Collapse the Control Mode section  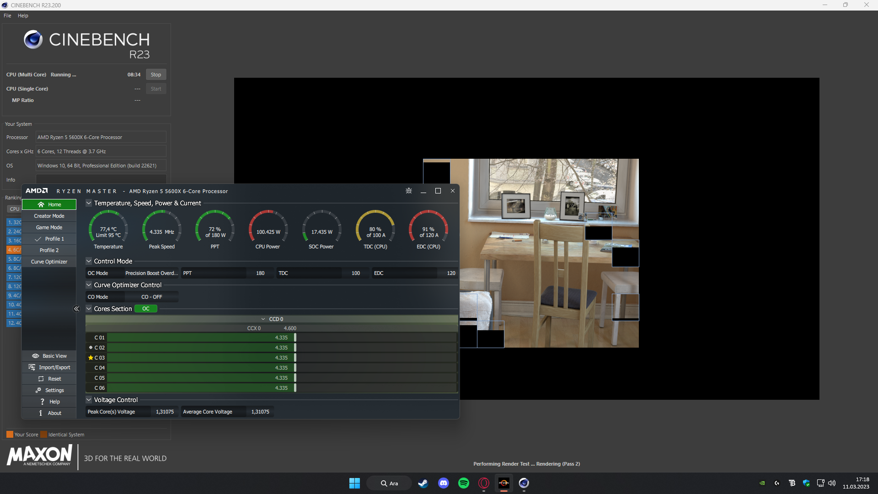tap(89, 261)
